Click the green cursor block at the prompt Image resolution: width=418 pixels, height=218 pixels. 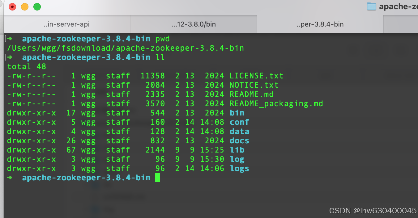click(158, 178)
